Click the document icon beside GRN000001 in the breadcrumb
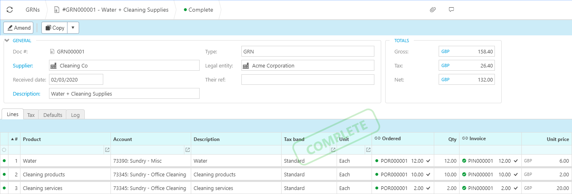The height and width of the screenshot is (194, 572). pos(57,10)
